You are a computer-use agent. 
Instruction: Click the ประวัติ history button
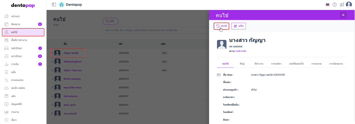click(x=221, y=26)
